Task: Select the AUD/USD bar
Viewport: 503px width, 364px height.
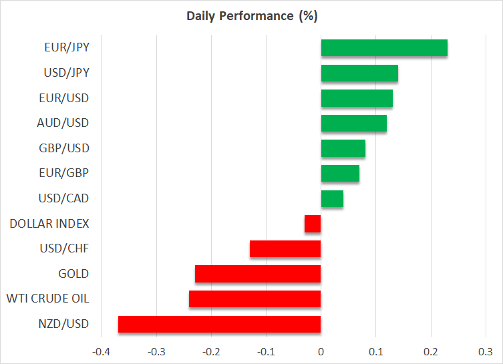Action: [354, 124]
